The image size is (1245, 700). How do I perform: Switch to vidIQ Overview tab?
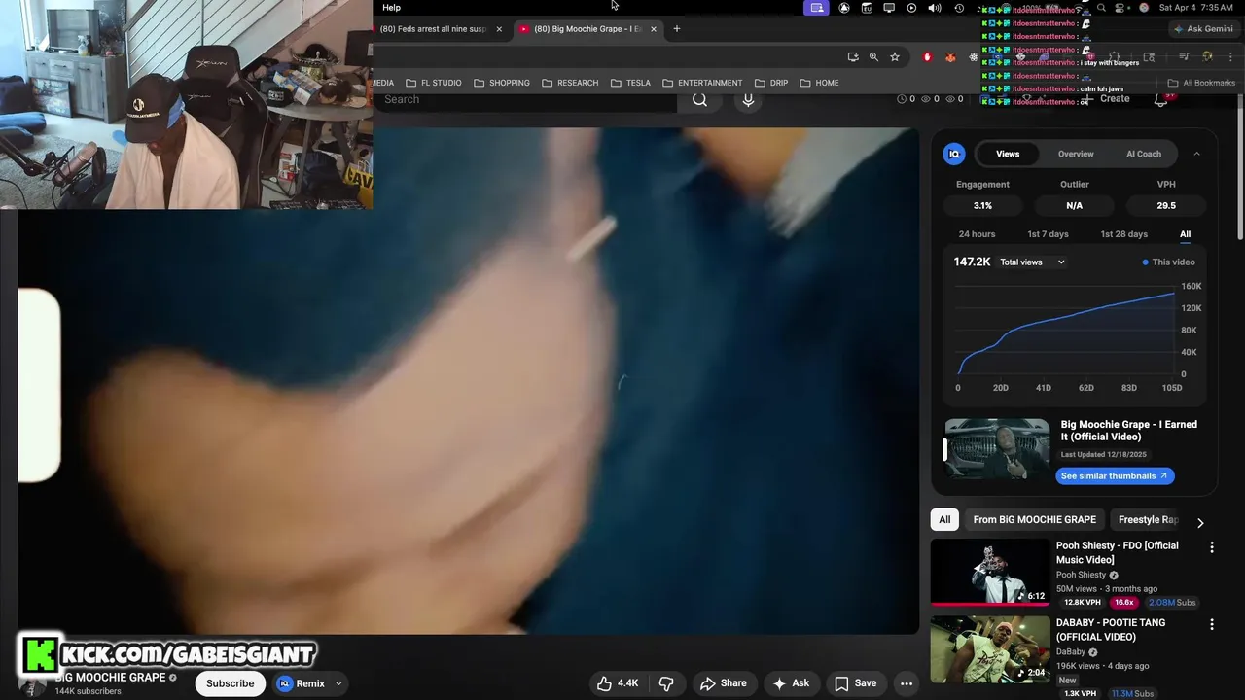tap(1076, 154)
